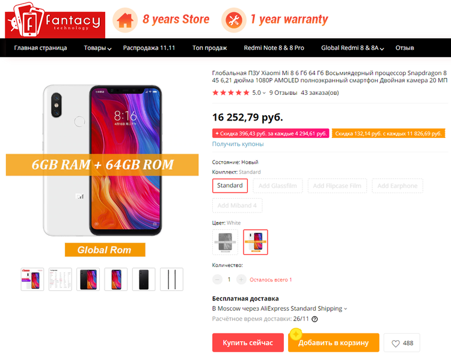Select the white phone color swatch
451x360 pixels.
tap(256, 242)
